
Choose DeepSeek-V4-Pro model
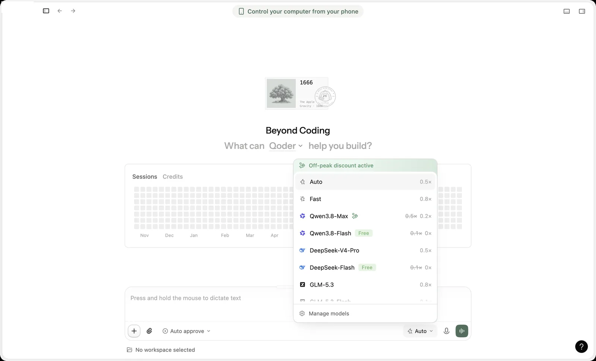tap(365, 250)
